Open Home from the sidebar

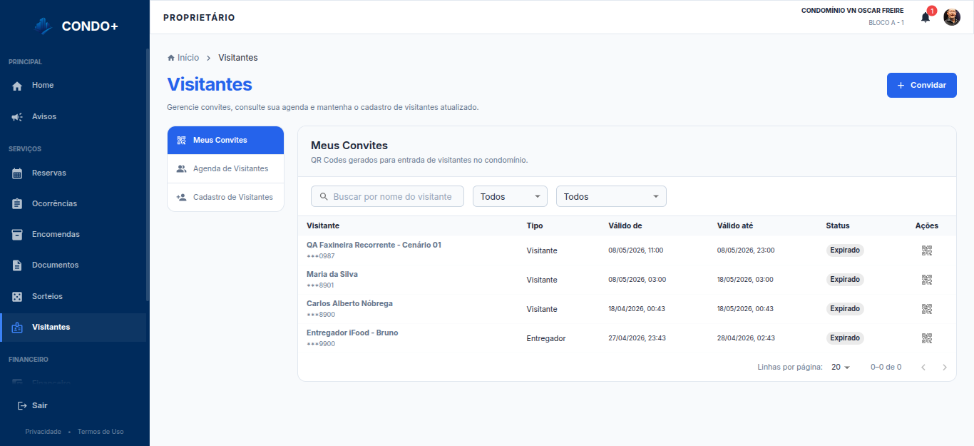tap(73, 86)
